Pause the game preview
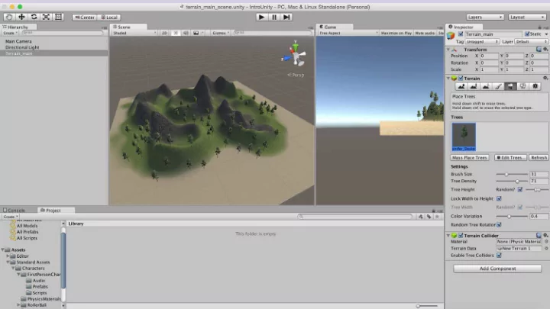 (274, 17)
